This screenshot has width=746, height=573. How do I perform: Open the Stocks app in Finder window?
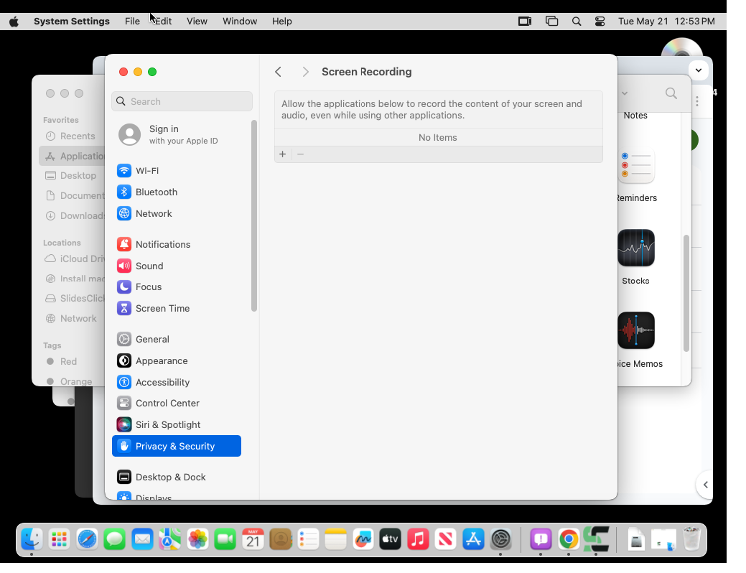[636, 248]
